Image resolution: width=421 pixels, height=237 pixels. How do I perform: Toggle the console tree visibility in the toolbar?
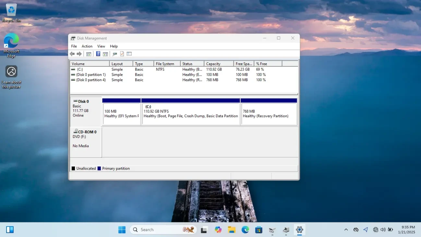[89, 54]
